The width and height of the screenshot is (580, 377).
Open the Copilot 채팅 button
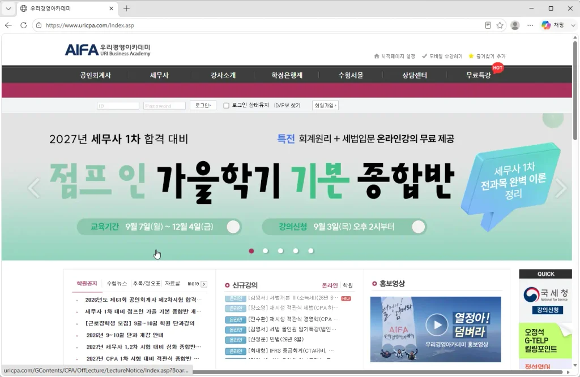click(553, 25)
